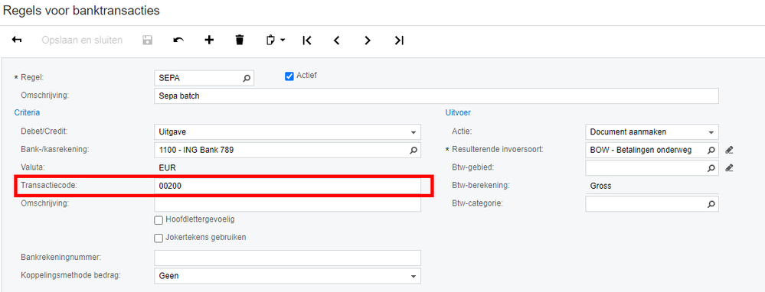Go to last record icon
The width and height of the screenshot is (765, 292).
399,41
